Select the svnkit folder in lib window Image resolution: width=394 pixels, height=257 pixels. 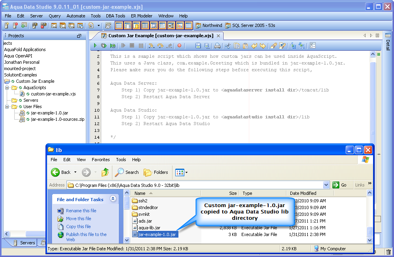click(144, 214)
